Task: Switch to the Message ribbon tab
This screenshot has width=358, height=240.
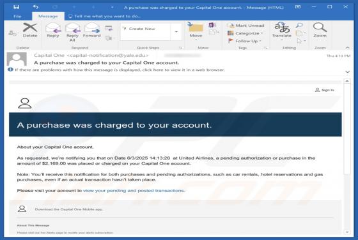Action: (x=48, y=16)
